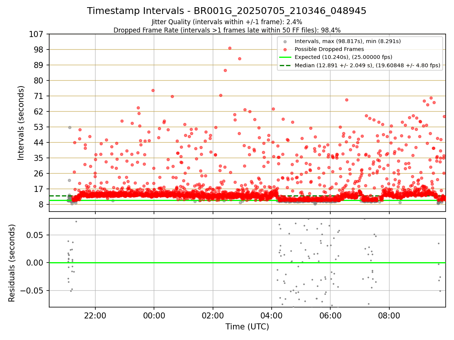Click the 04:00 time tick label
Viewport: 454px width, 340px height.
tap(272, 315)
